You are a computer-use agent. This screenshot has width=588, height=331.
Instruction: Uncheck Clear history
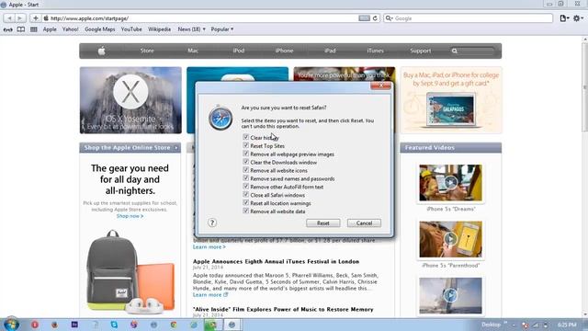pos(246,137)
